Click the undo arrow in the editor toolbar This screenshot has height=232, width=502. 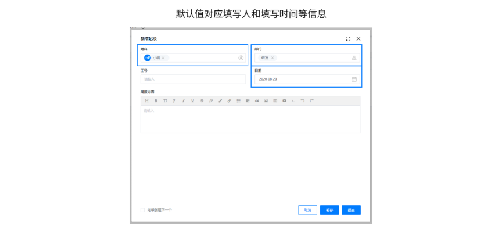(x=303, y=100)
